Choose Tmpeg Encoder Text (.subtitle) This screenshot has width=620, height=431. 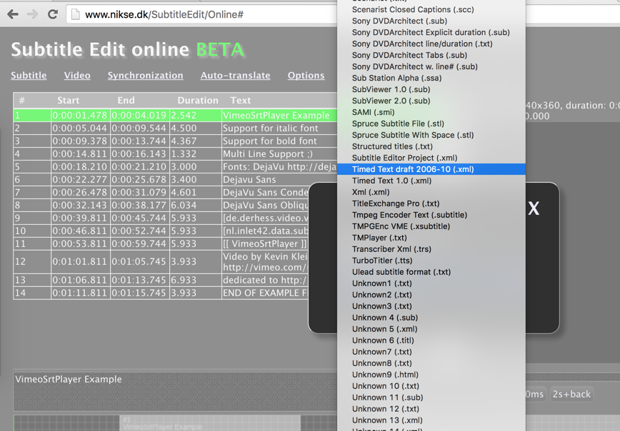point(431,215)
